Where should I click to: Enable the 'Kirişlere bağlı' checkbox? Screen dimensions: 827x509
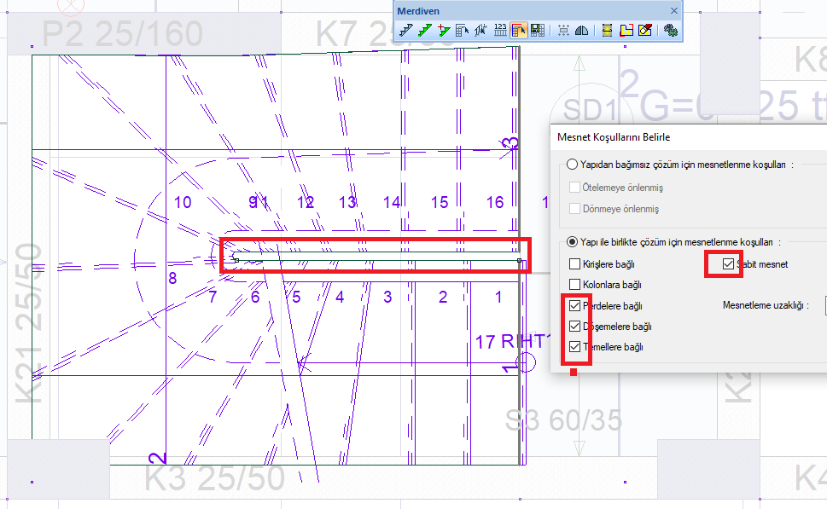pos(574,264)
